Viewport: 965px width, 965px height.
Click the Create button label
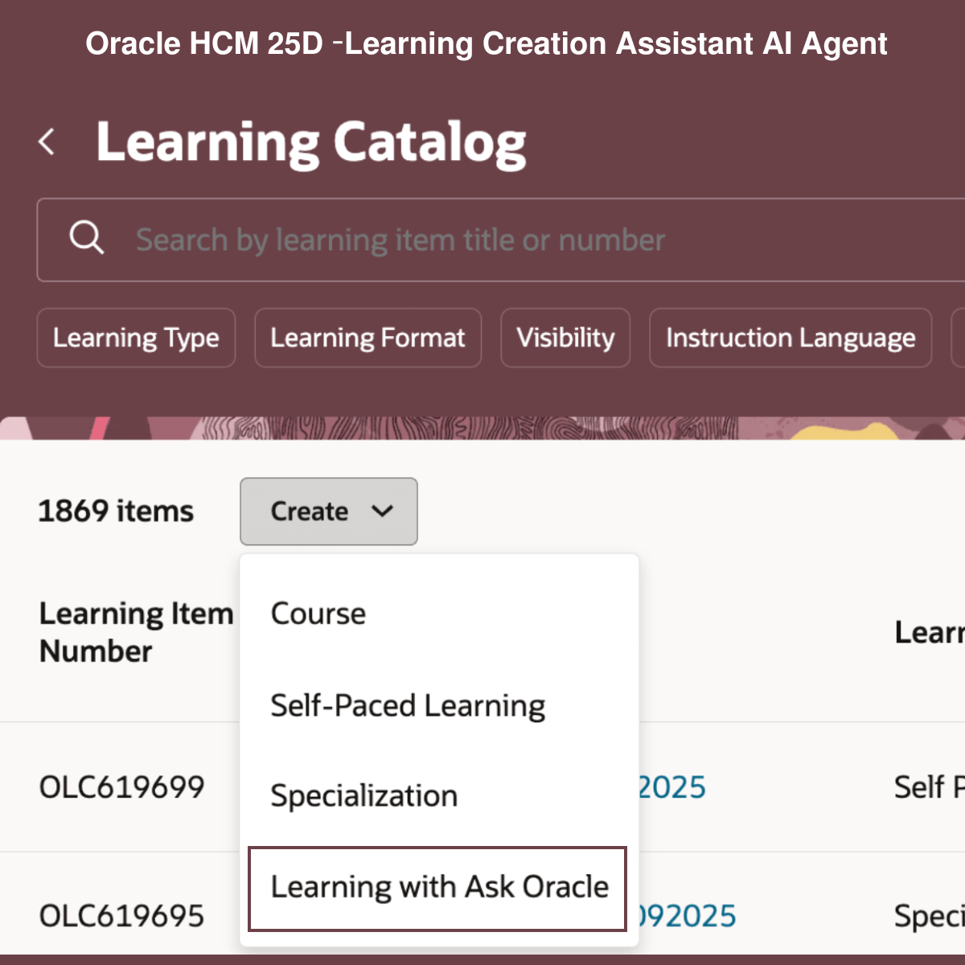[309, 511]
